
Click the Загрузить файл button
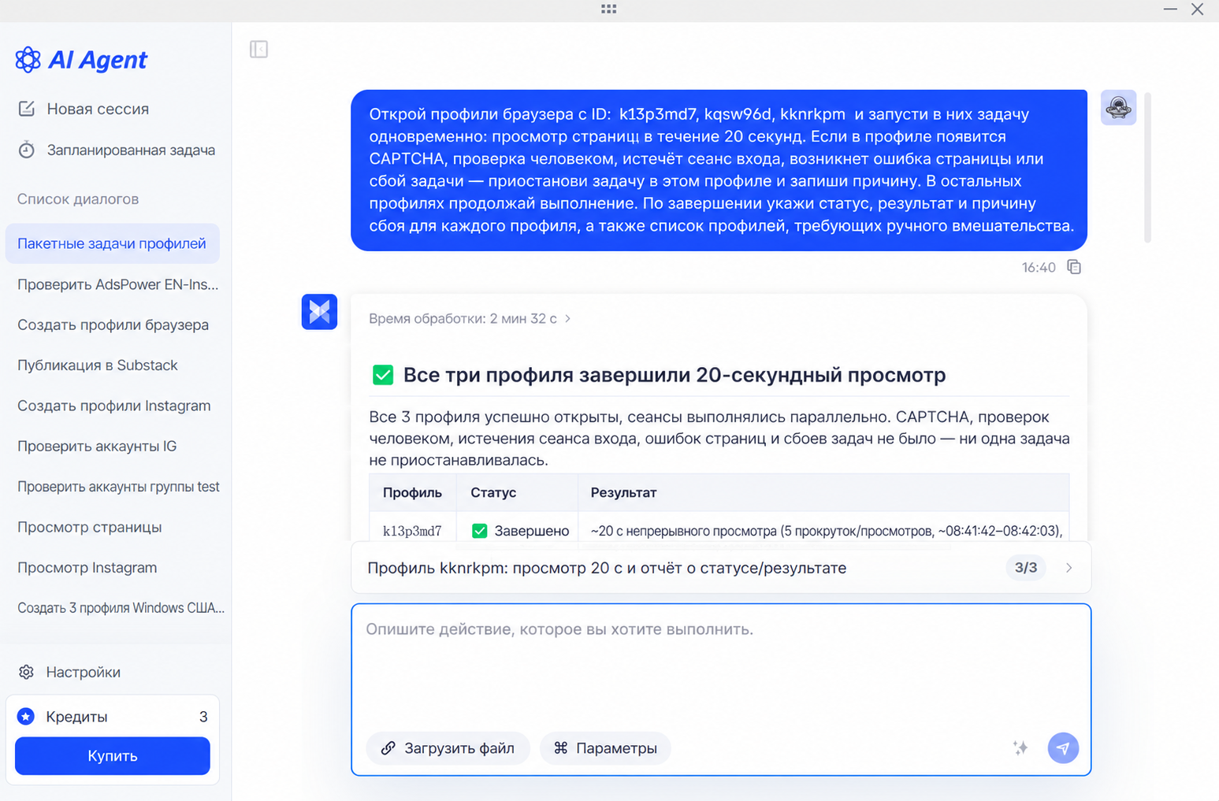448,748
